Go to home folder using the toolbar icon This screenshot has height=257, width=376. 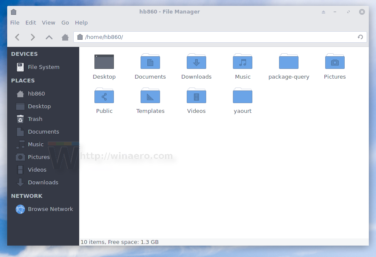[64, 37]
